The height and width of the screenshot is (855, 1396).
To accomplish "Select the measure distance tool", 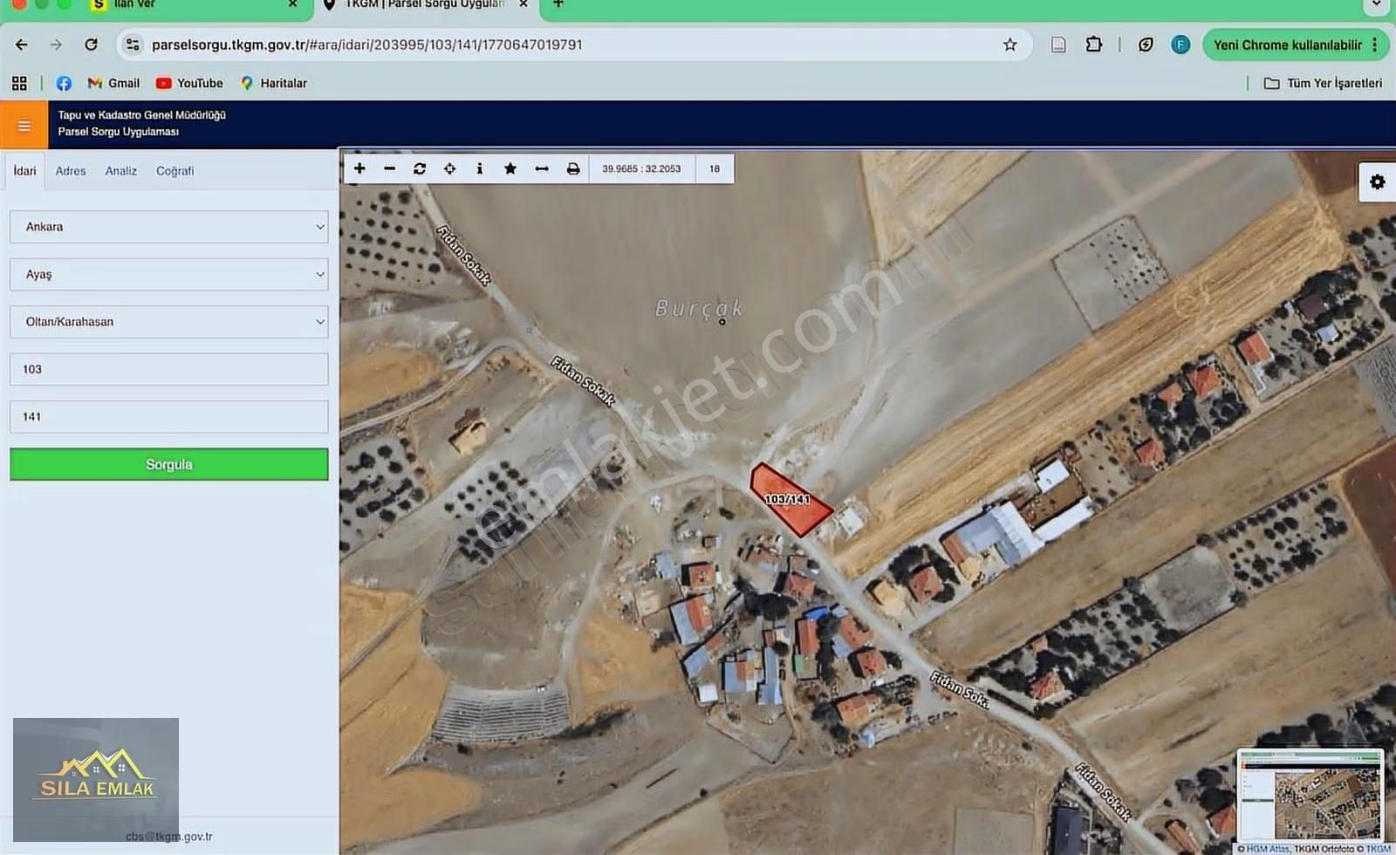I will [x=542, y=168].
